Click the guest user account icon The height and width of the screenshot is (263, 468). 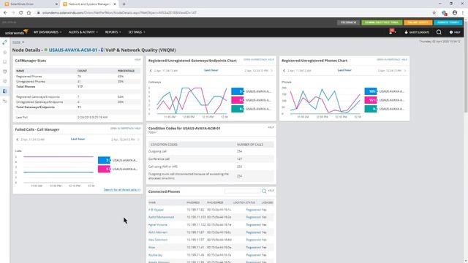407,32
